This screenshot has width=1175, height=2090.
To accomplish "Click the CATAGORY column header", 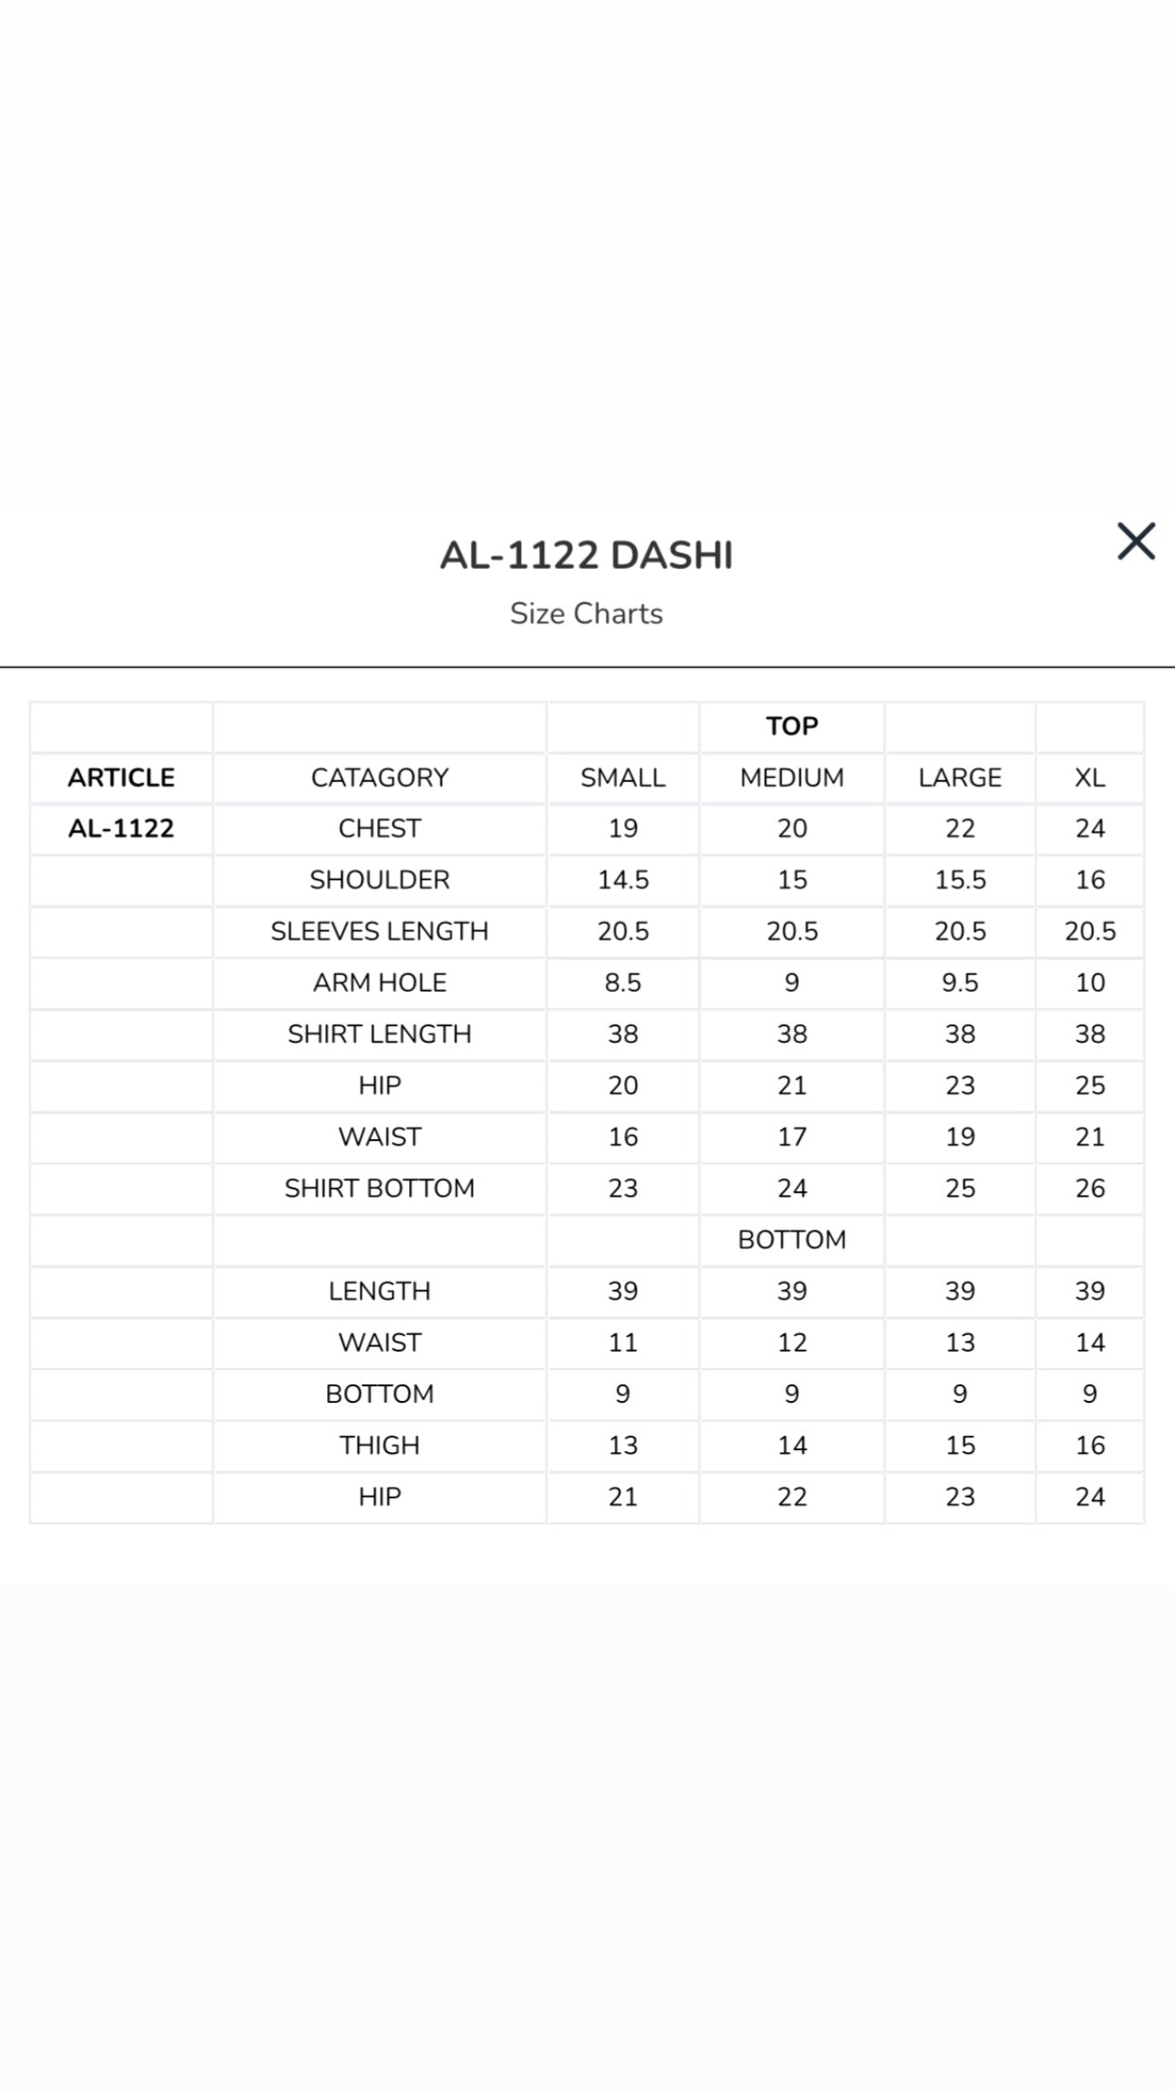I will [380, 777].
